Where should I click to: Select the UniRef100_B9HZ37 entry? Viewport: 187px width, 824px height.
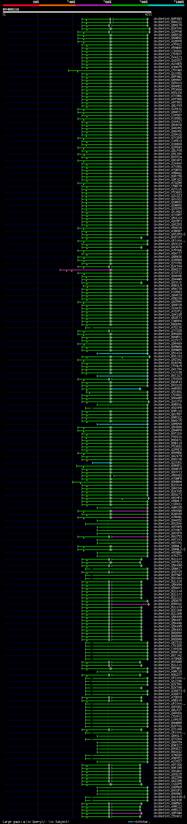(168, 270)
